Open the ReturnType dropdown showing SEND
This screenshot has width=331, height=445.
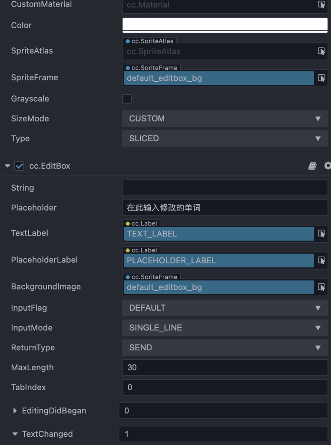[x=225, y=348]
